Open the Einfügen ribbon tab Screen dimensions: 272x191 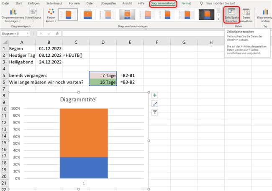coord(34,3)
